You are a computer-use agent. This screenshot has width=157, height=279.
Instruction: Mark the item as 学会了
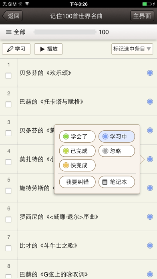77,136
